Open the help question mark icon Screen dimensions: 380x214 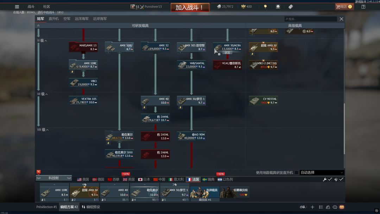click(x=363, y=7)
